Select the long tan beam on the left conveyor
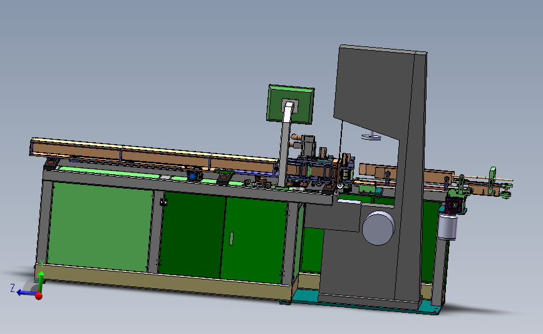The image size is (543, 334). click(154, 155)
